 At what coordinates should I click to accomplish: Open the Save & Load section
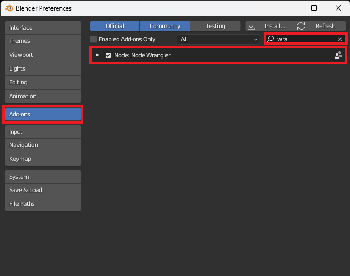[43, 190]
